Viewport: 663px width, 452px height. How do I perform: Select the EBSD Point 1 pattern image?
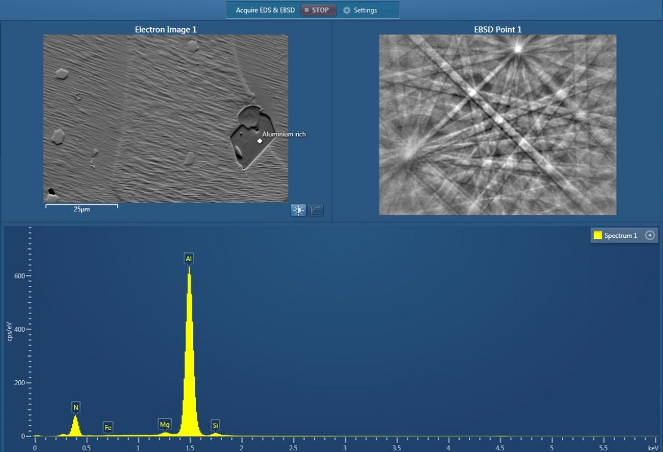[x=497, y=124]
